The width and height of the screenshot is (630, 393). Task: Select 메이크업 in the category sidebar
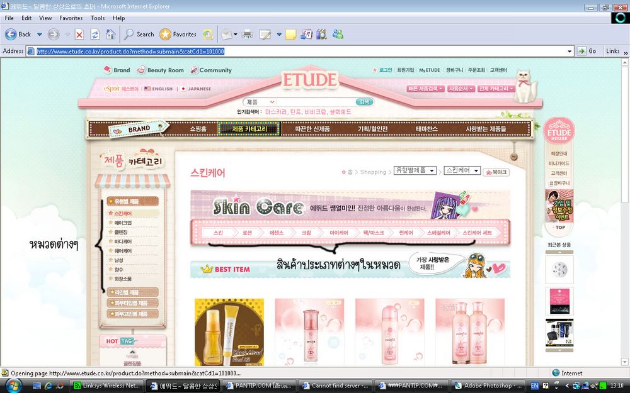click(x=123, y=223)
